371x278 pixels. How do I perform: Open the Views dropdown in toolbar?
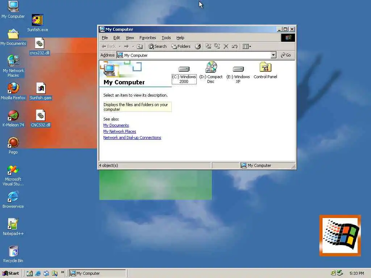coord(247,47)
